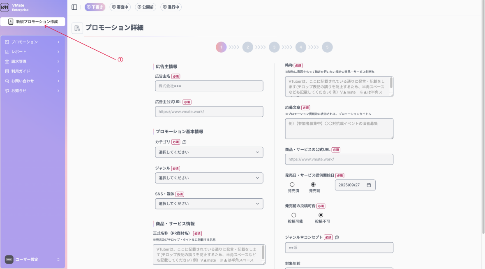This screenshot has width=485, height=269.
Task: Open the ジャンル dropdown
Action: pyautogui.click(x=209, y=178)
